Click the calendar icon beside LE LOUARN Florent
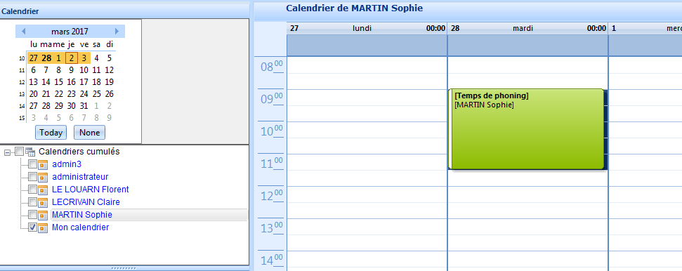The width and height of the screenshot is (682, 271). pos(43,190)
